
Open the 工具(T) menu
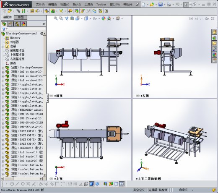(x=88, y=5)
